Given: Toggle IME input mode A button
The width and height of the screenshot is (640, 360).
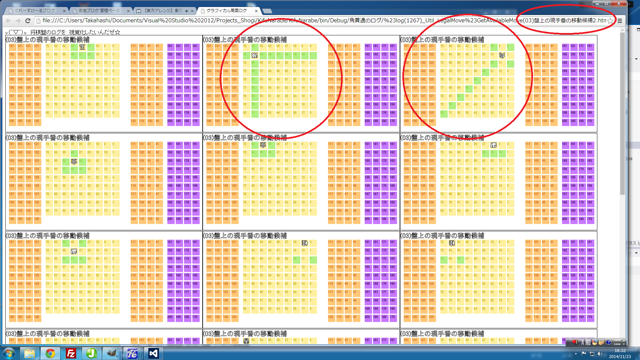Looking at the screenshot, I should click(583, 342).
